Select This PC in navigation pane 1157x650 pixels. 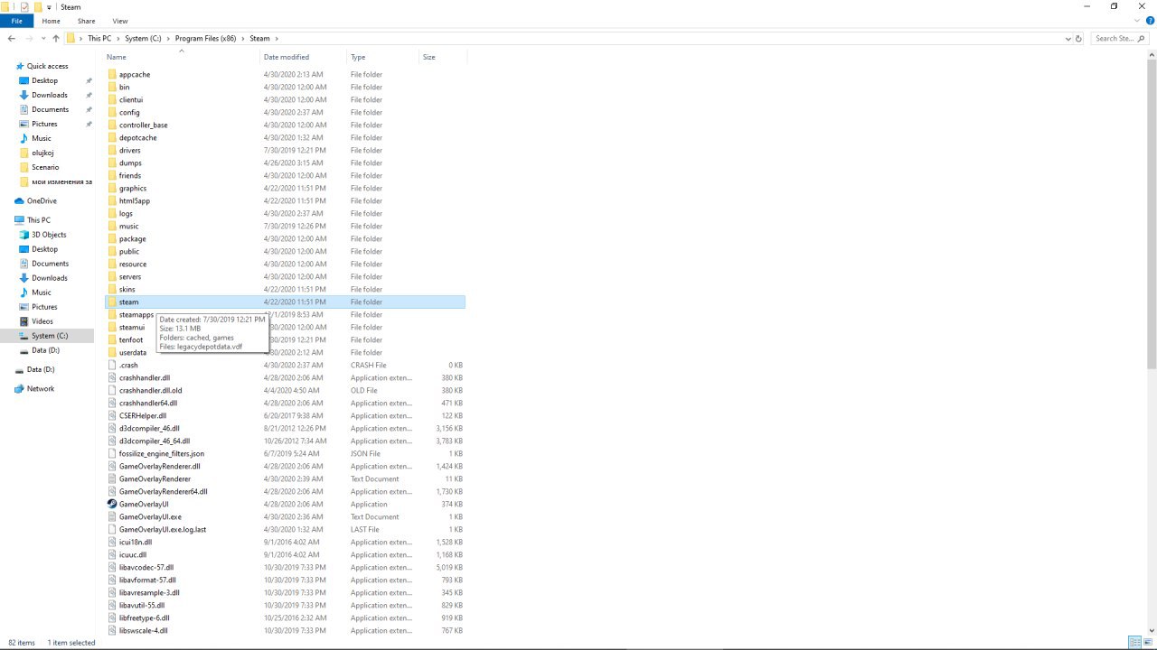click(x=39, y=220)
